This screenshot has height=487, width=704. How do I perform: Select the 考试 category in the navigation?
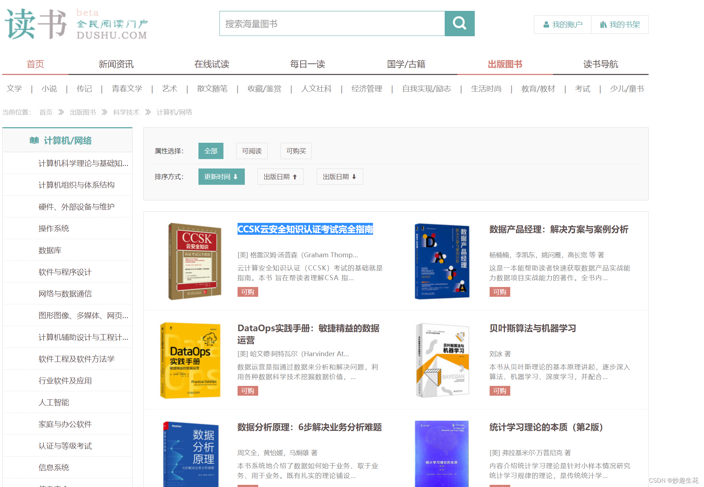point(582,89)
